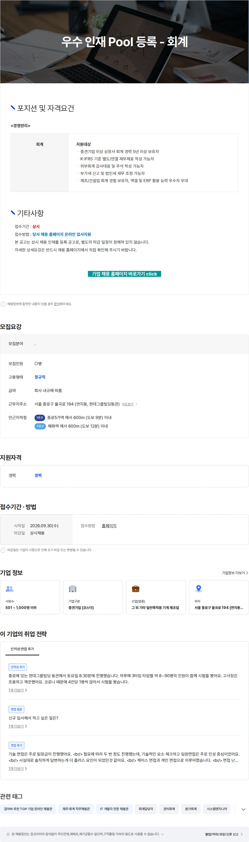Click 종로5가역 에서 600m (도보 9분) 이내 text
Viewport: 249px width, 842px height.
(x=79, y=418)
